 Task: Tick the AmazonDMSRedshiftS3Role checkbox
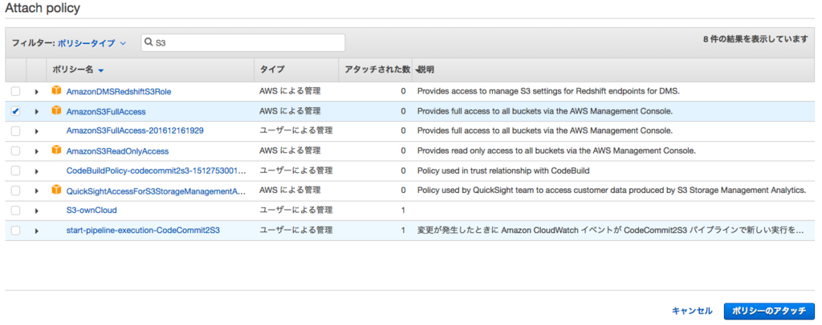coord(16,91)
